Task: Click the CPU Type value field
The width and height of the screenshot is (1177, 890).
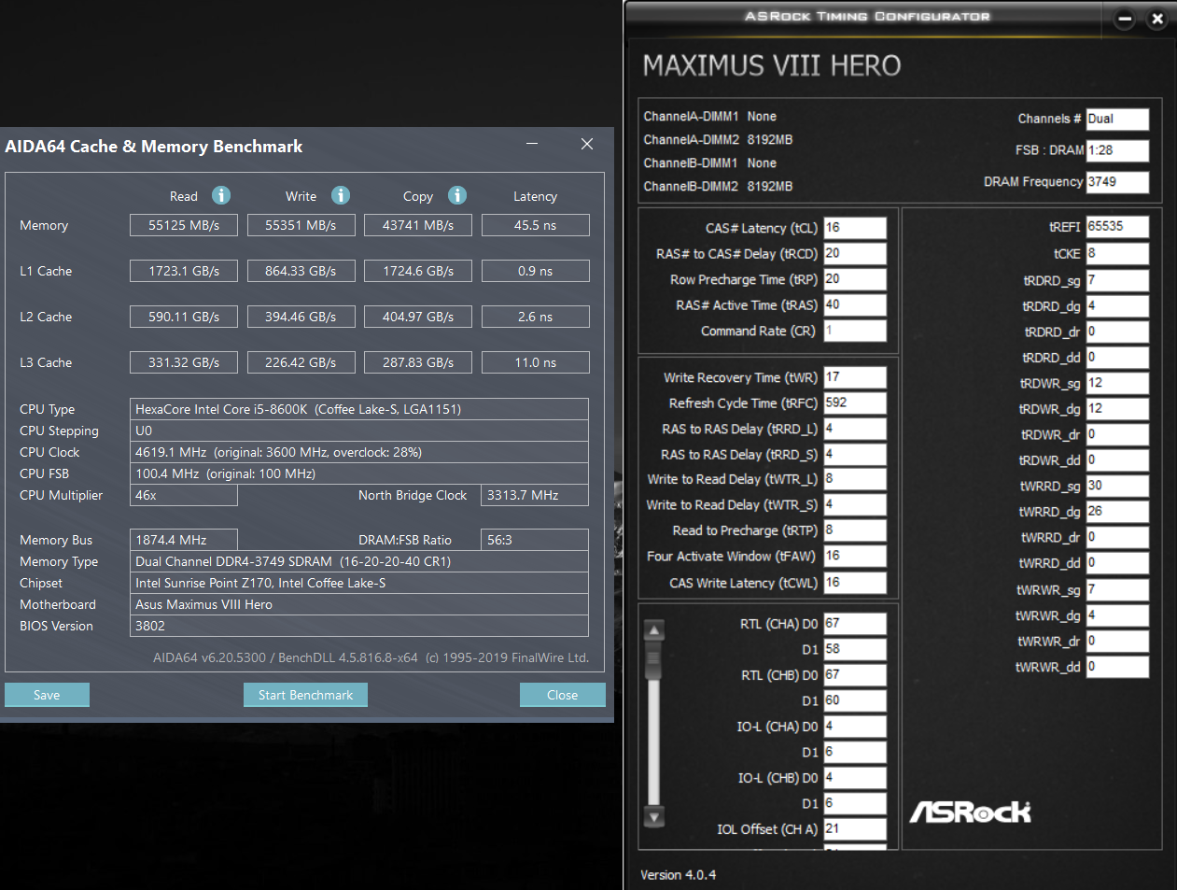Action: (x=359, y=409)
